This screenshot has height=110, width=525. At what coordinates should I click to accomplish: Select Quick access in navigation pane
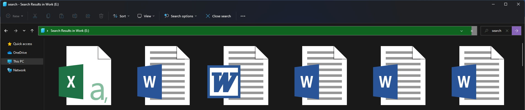[20, 44]
